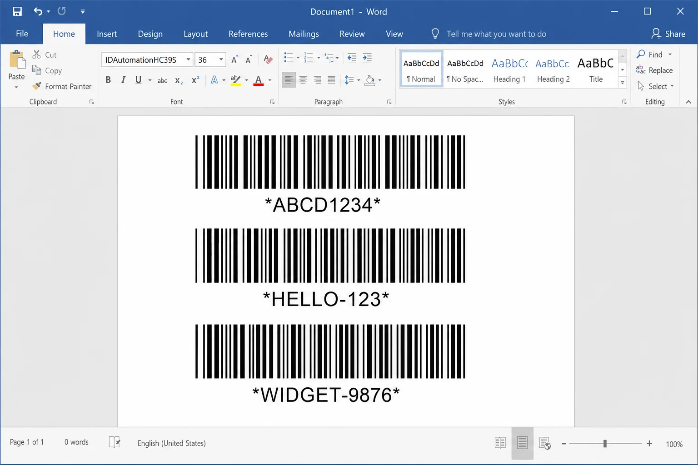Switch to the Review tab

tap(352, 34)
